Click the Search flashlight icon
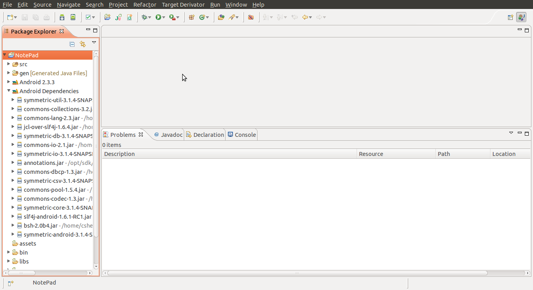This screenshot has height=290, width=533. 232,17
